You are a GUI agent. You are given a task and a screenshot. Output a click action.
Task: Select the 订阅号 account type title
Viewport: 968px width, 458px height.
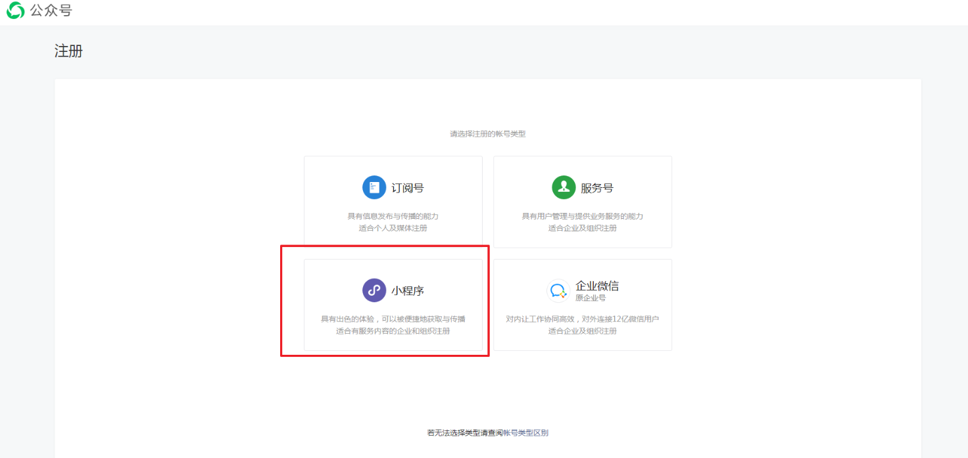(408, 188)
